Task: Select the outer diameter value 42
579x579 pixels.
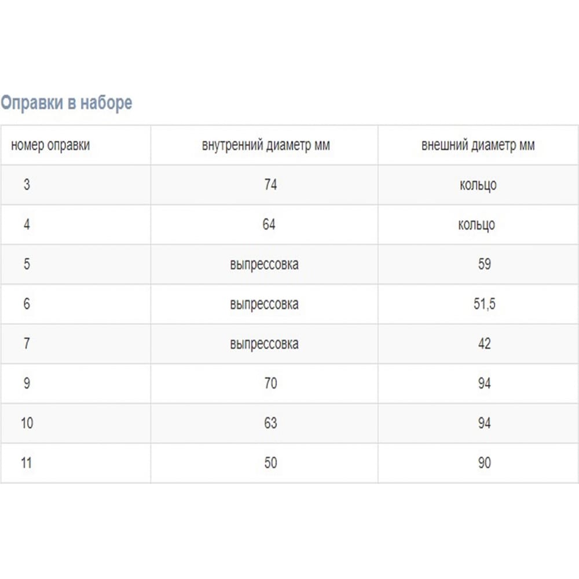Action: click(484, 344)
